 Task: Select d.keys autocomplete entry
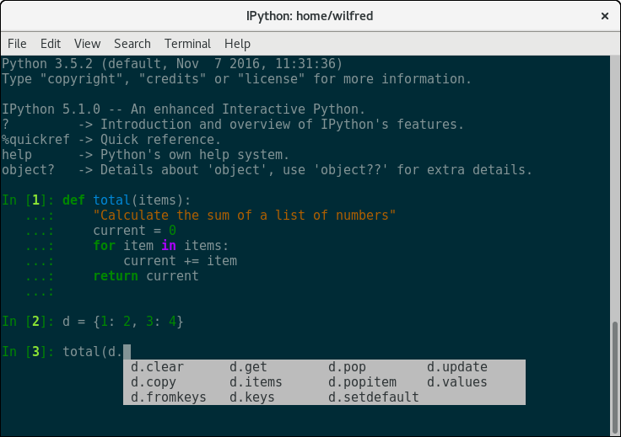[252, 397]
